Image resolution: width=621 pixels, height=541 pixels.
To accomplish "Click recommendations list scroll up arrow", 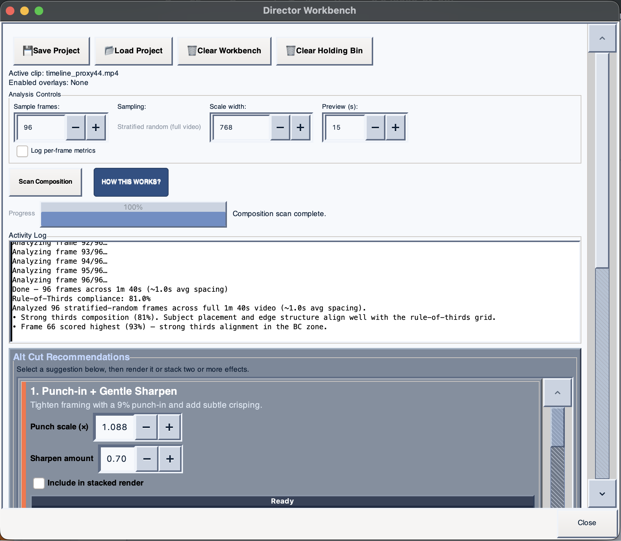I will click(x=557, y=393).
